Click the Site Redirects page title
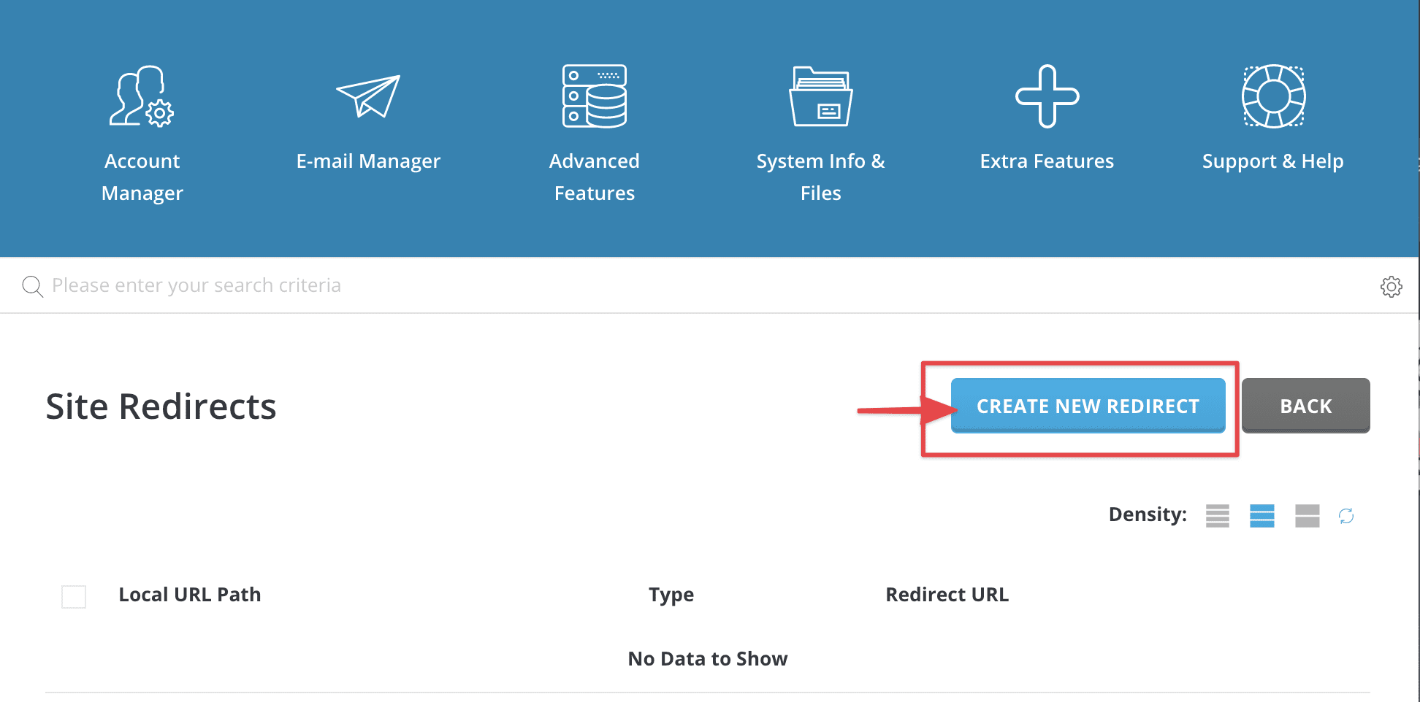The height and width of the screenshot is (702, 1420). pyautogui.click(x=161, y=406)
